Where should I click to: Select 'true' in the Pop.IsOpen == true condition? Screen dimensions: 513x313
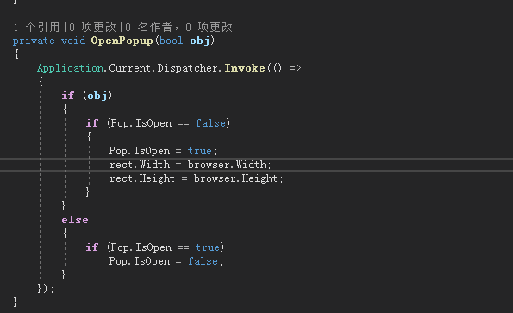207,247
